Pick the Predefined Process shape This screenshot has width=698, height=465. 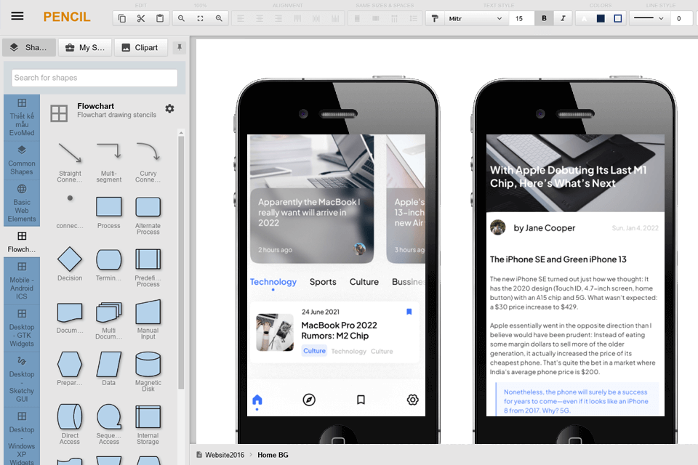point(148,267)
